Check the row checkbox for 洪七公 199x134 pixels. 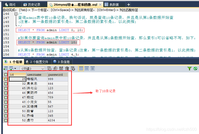[x=6, y=88]
